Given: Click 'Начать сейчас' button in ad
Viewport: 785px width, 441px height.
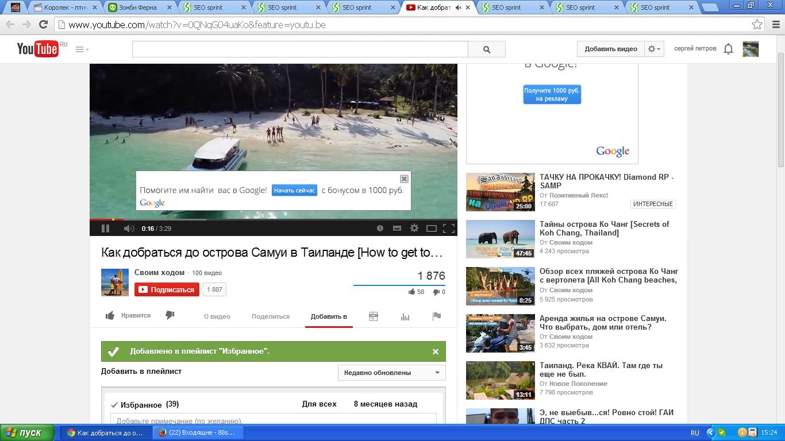Looking at the screenshot, I should (x=294, y=190).
